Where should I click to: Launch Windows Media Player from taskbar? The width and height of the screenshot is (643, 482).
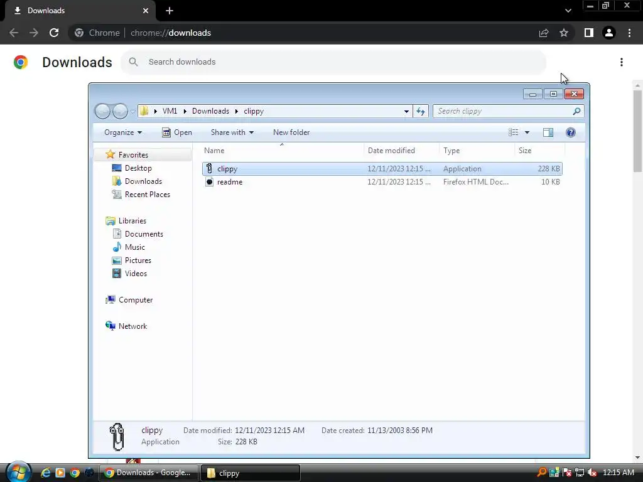click(x=60, y=473)
